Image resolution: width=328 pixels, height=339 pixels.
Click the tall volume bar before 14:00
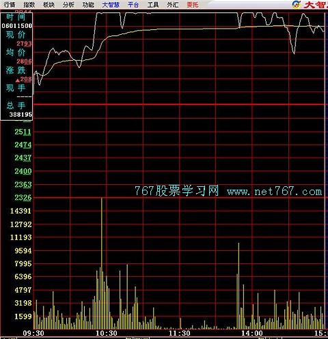tap(238, 286)
